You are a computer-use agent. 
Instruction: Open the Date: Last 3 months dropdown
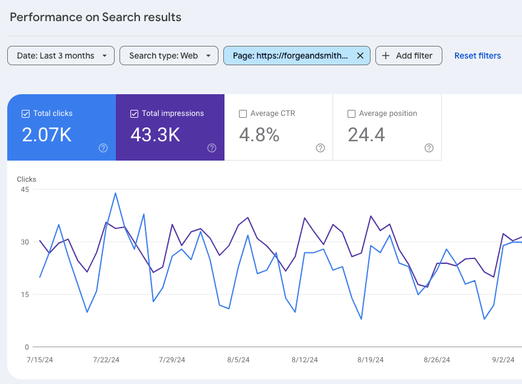coord(60,56)
